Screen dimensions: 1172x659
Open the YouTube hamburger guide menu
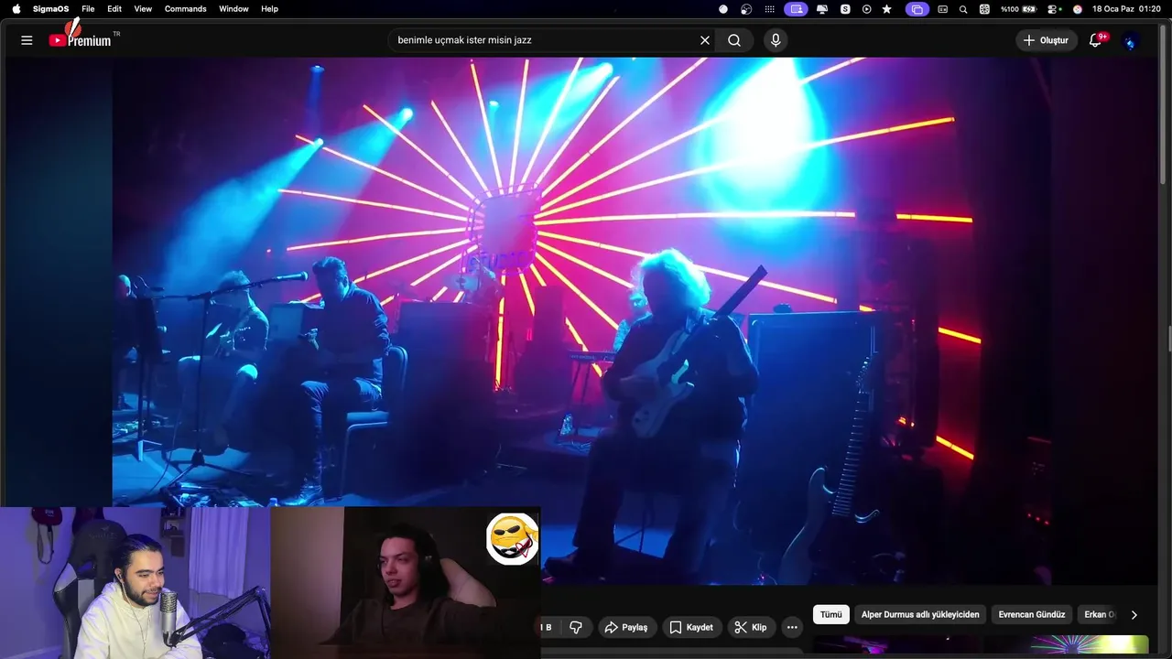(27, 40)
